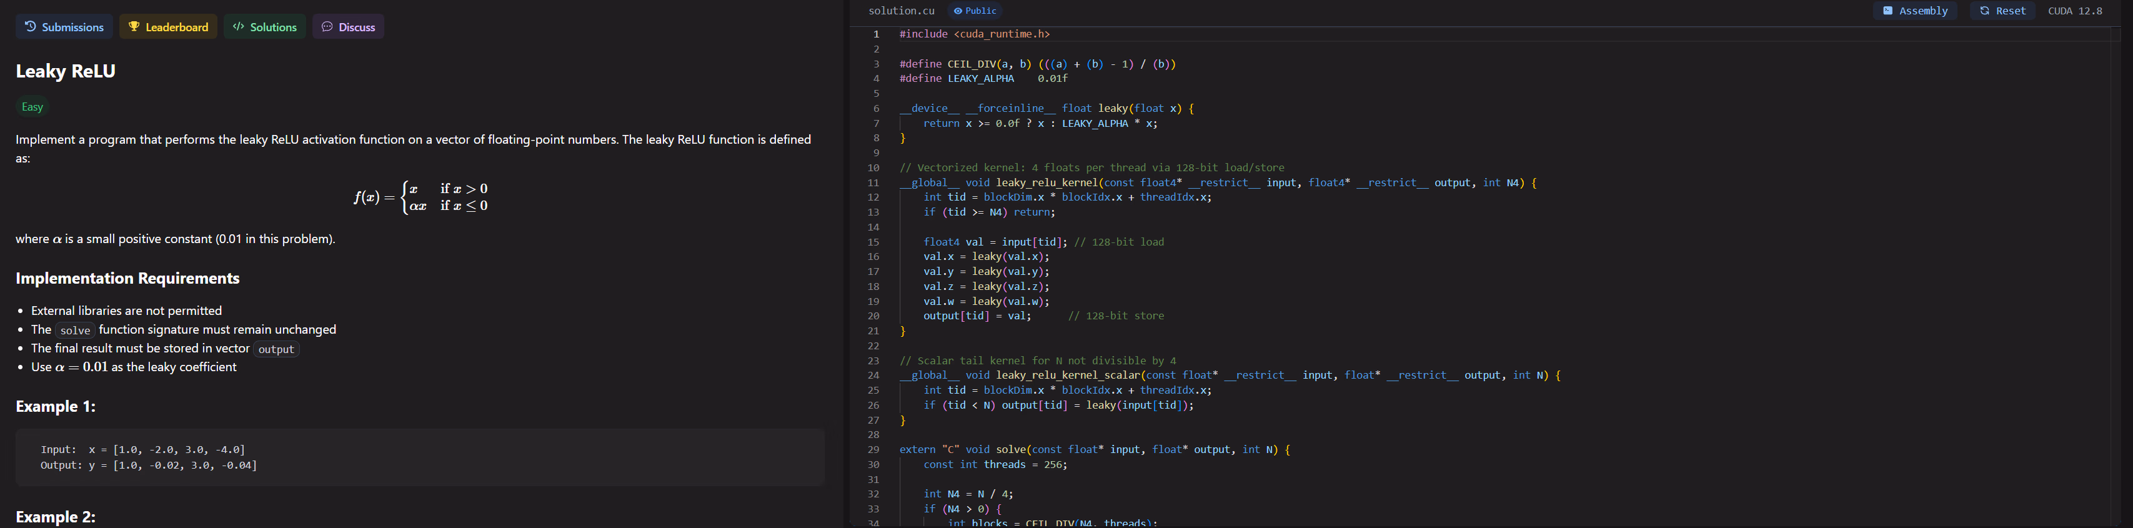Click the 'Use α = 0.01' requirement bullet
The height and width of the screenshot is (528, 2133).
click(133, 367)
